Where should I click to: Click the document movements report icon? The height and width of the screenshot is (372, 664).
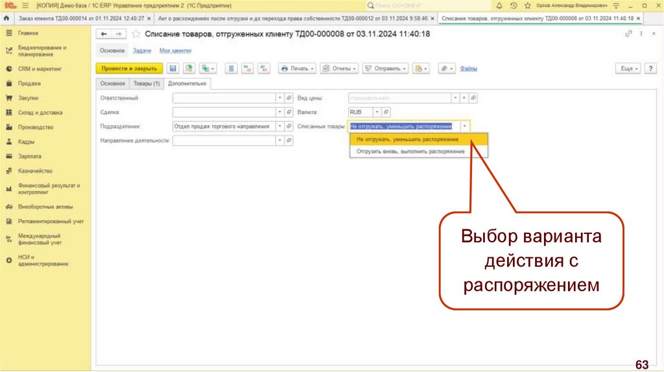[231, 69]
